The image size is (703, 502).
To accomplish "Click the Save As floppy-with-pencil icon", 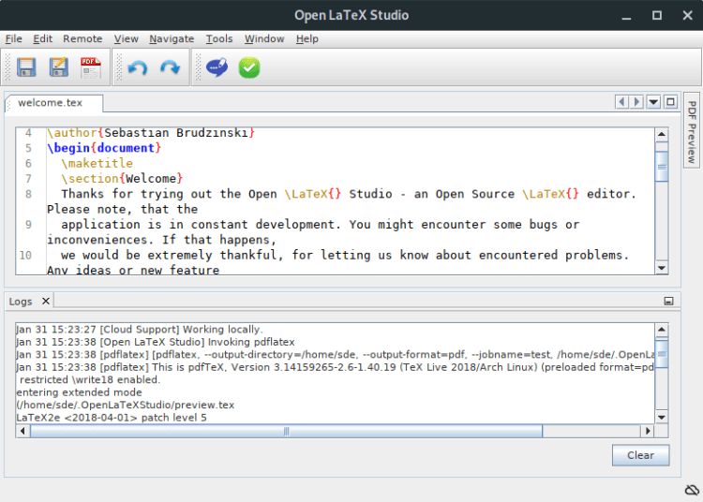I will (x=58, y=67).
